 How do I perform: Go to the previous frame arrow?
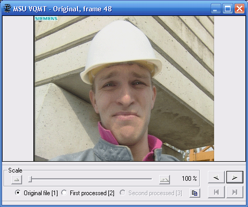(x=216, y=177)
